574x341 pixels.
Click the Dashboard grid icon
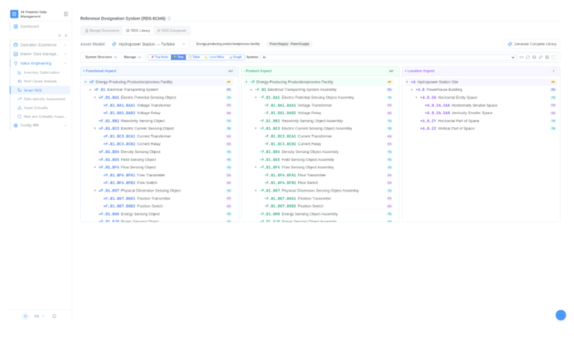tap(16, 26)
